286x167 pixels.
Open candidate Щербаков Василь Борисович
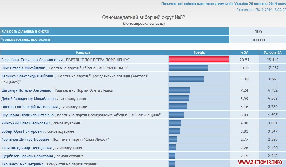[27, 156]
